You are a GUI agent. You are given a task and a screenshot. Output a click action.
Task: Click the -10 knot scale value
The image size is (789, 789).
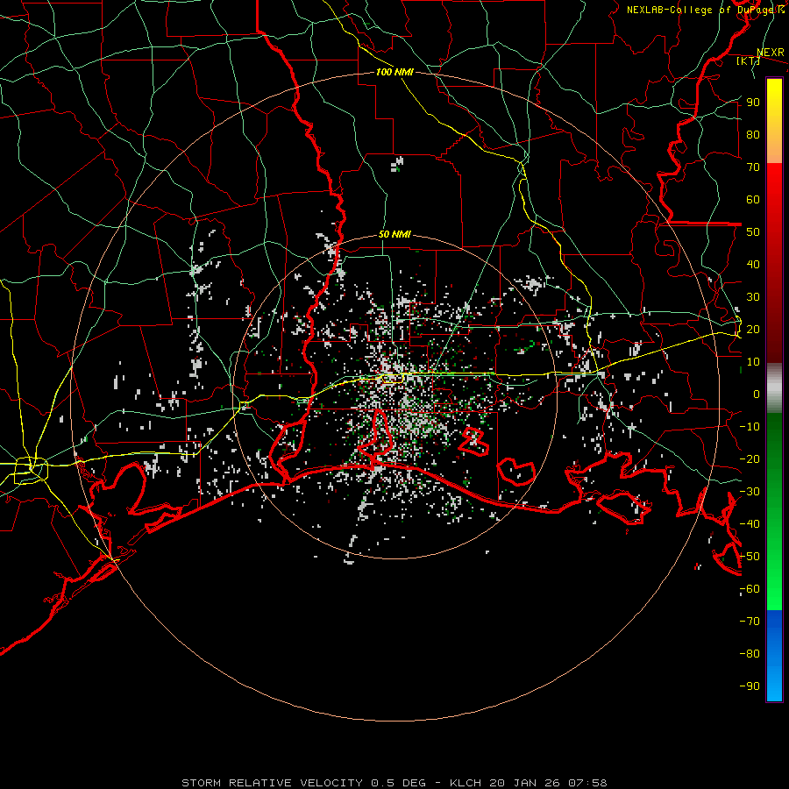(750, 427)
